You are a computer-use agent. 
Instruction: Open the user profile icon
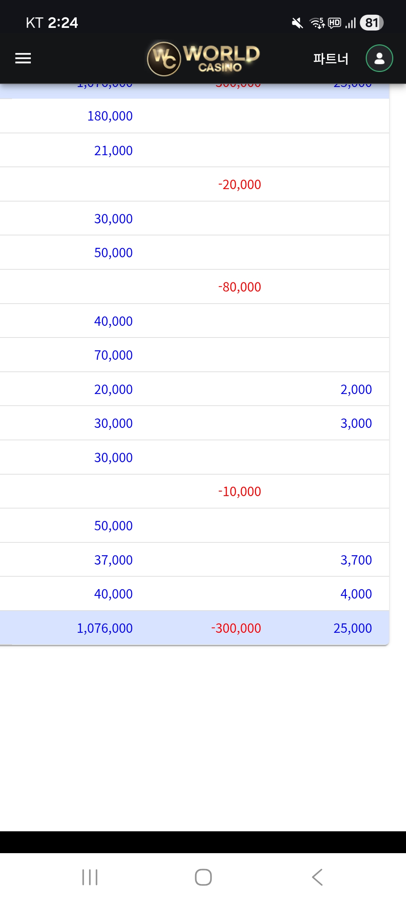pyautogui.click(x=379, y=58)
